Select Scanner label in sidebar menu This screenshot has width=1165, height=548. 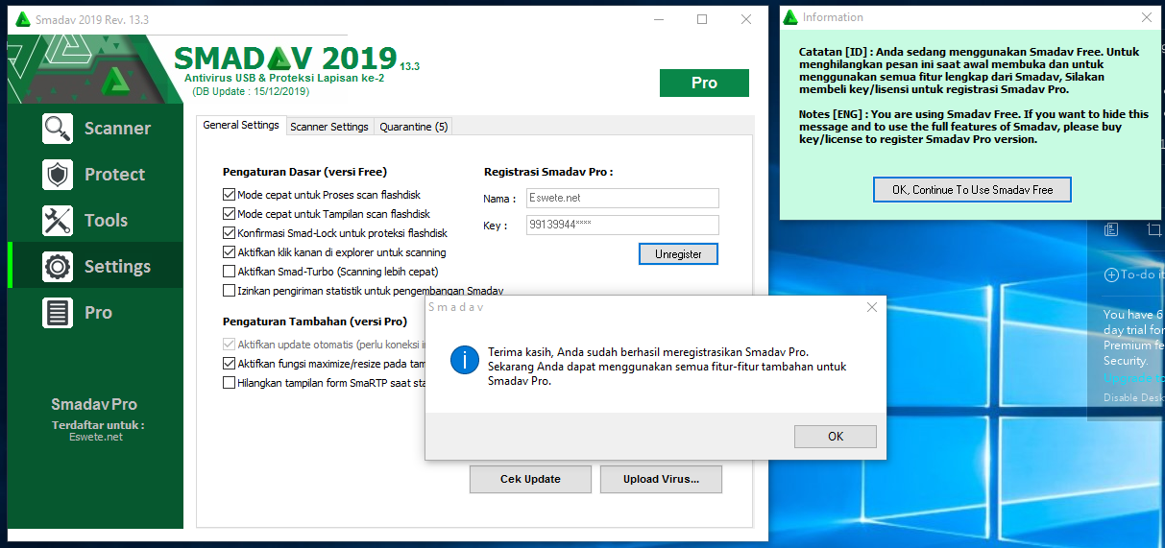tap(117, 129)
